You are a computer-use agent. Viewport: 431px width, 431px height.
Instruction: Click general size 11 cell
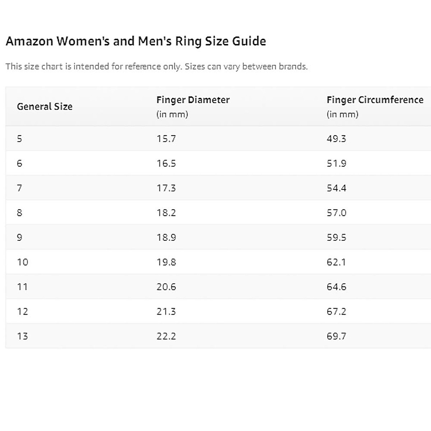[x=22, y=287]
